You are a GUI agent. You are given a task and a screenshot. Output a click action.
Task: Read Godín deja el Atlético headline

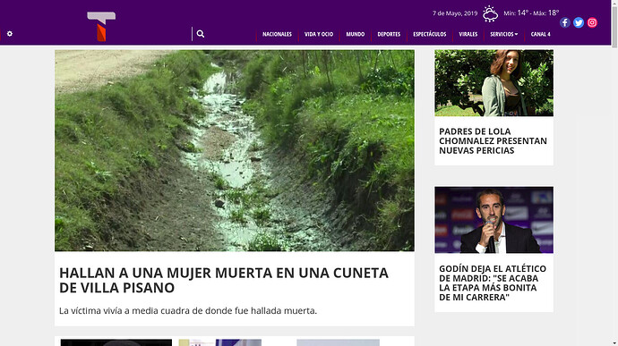pyautogui.click(x=493, y=283)
